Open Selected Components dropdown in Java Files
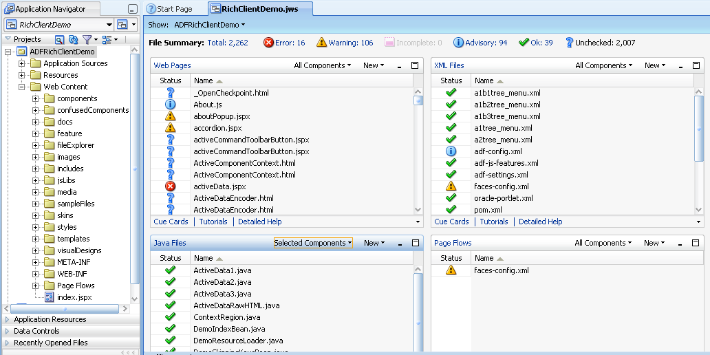Screen dimensions: 710x355 click(313, 243)
